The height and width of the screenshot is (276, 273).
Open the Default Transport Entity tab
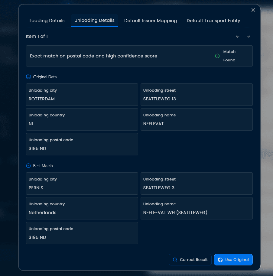pyautogui.click(x=213, y=21)
